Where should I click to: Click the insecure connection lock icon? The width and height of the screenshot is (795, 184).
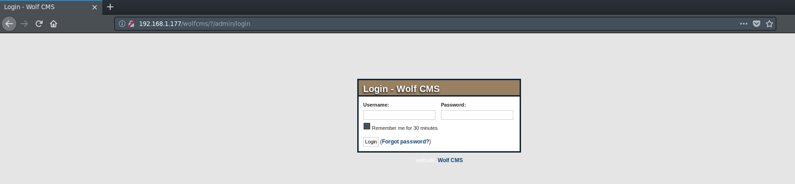131,24
